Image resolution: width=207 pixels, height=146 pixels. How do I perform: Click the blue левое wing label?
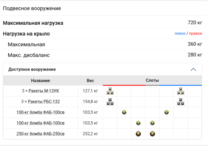pos(180,33)
